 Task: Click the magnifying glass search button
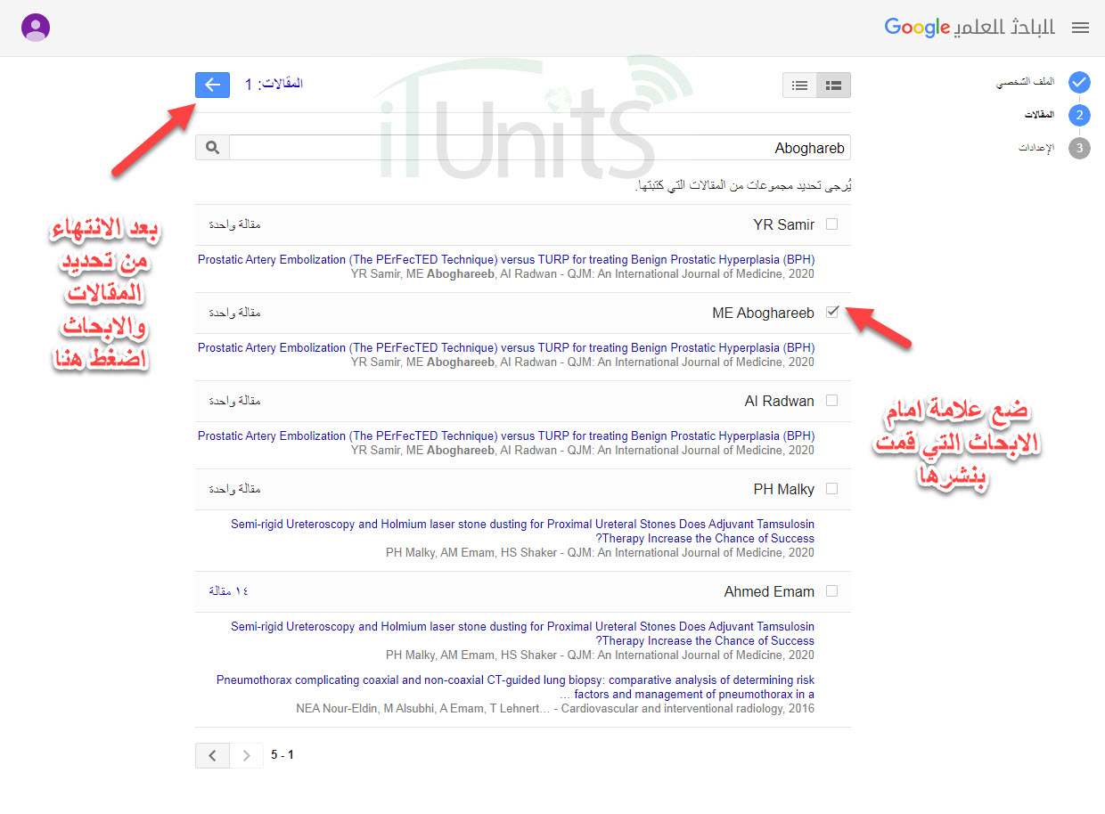click(x=212, y=148)
